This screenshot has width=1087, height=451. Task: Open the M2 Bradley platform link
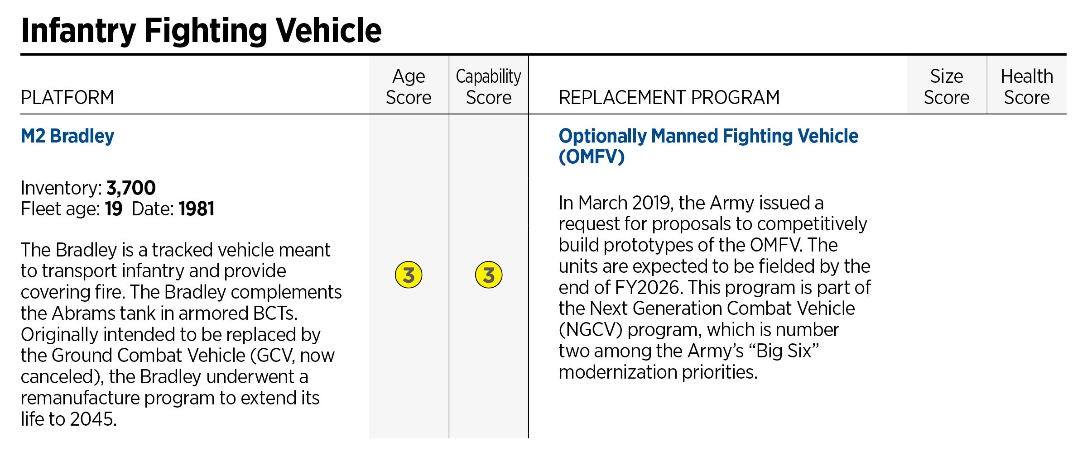pyautogui.click(x=67, y=136)
